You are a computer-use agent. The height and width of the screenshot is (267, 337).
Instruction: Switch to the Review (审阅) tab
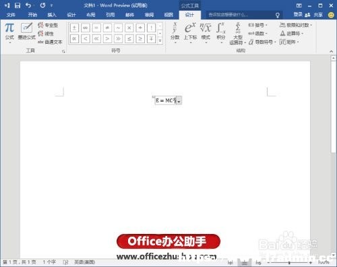[x=149, y=15]
